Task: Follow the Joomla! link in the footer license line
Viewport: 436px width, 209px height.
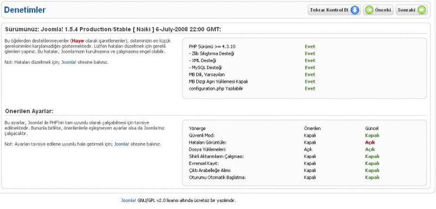Action: coord(128,200)
